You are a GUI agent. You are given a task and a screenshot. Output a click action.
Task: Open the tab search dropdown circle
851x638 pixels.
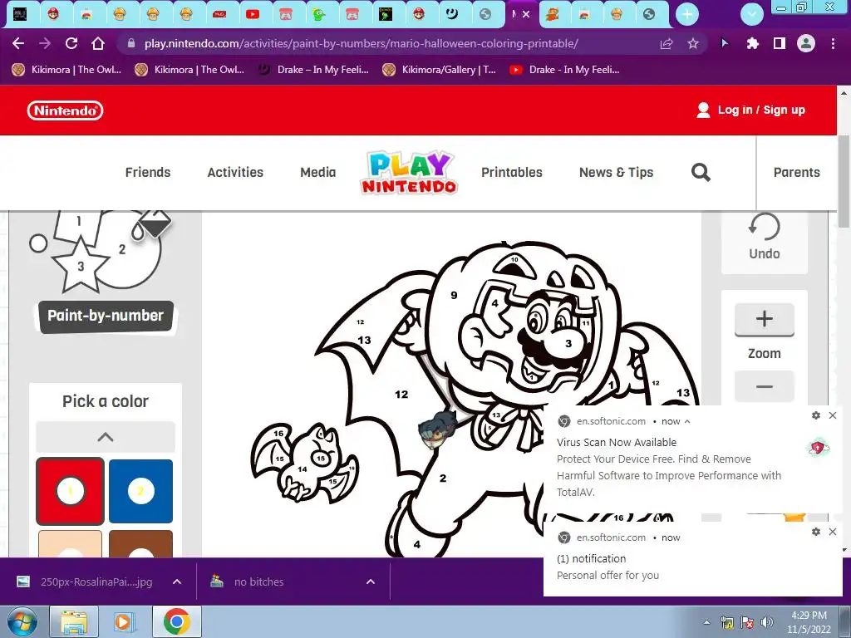[751, 15]
